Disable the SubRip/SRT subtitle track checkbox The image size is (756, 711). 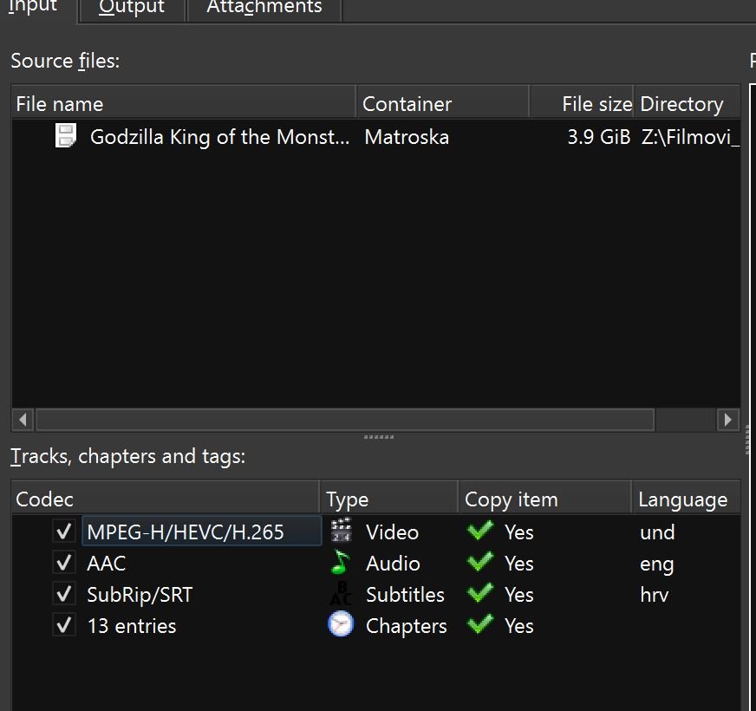[x=64, y=594]
